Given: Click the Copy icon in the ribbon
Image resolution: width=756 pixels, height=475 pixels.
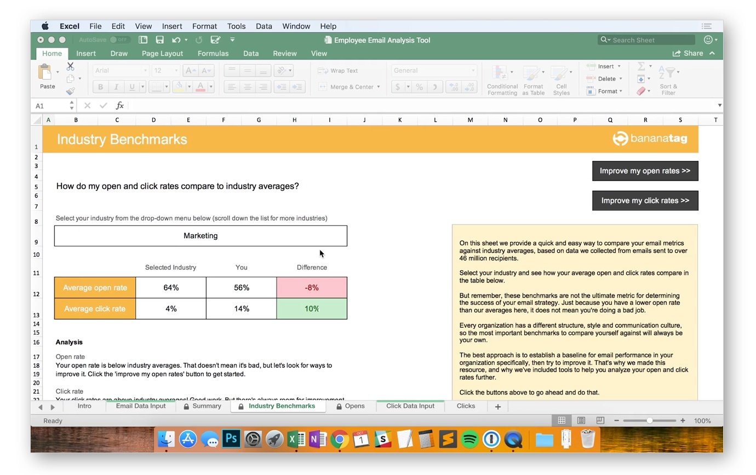Looking at the screenshot, I should pos(70,79).
